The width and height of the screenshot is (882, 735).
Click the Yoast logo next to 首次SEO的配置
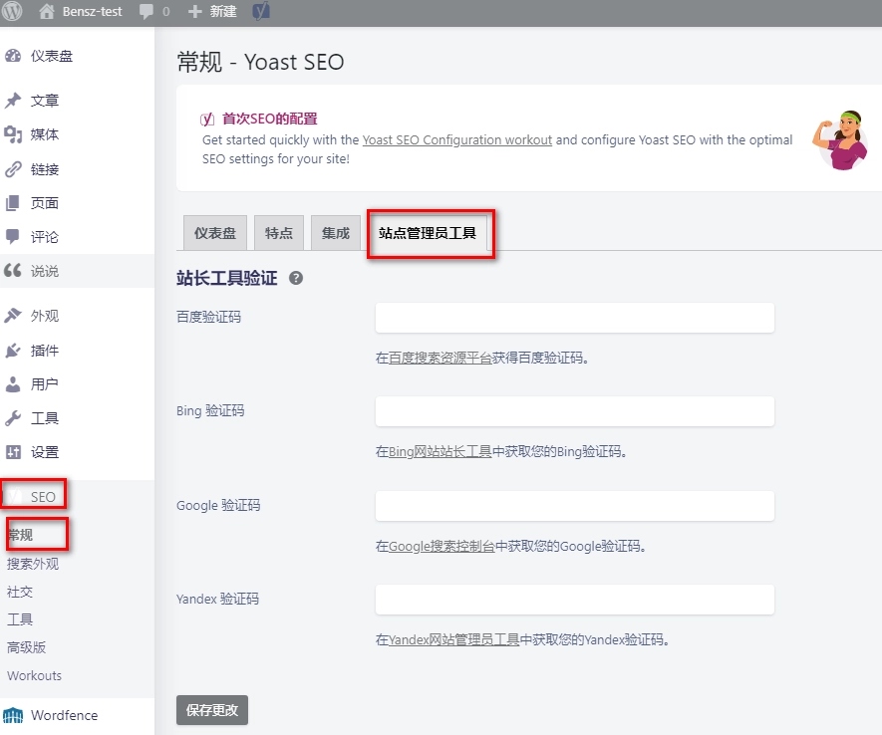point(207,119)
